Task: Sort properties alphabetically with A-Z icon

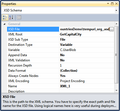Action: click(11, 17)
